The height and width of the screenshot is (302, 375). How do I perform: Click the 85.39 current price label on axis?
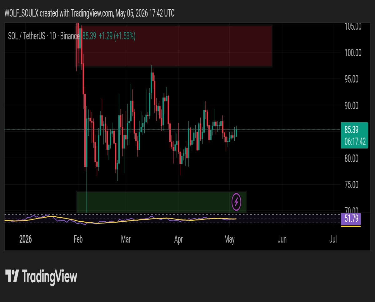point(352,129)
